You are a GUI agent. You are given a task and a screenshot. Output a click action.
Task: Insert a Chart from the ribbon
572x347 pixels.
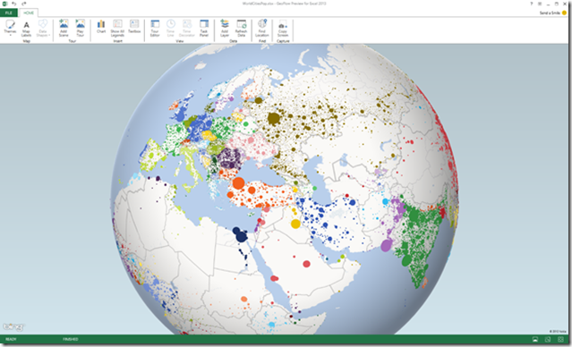click(x=101, y=27)
